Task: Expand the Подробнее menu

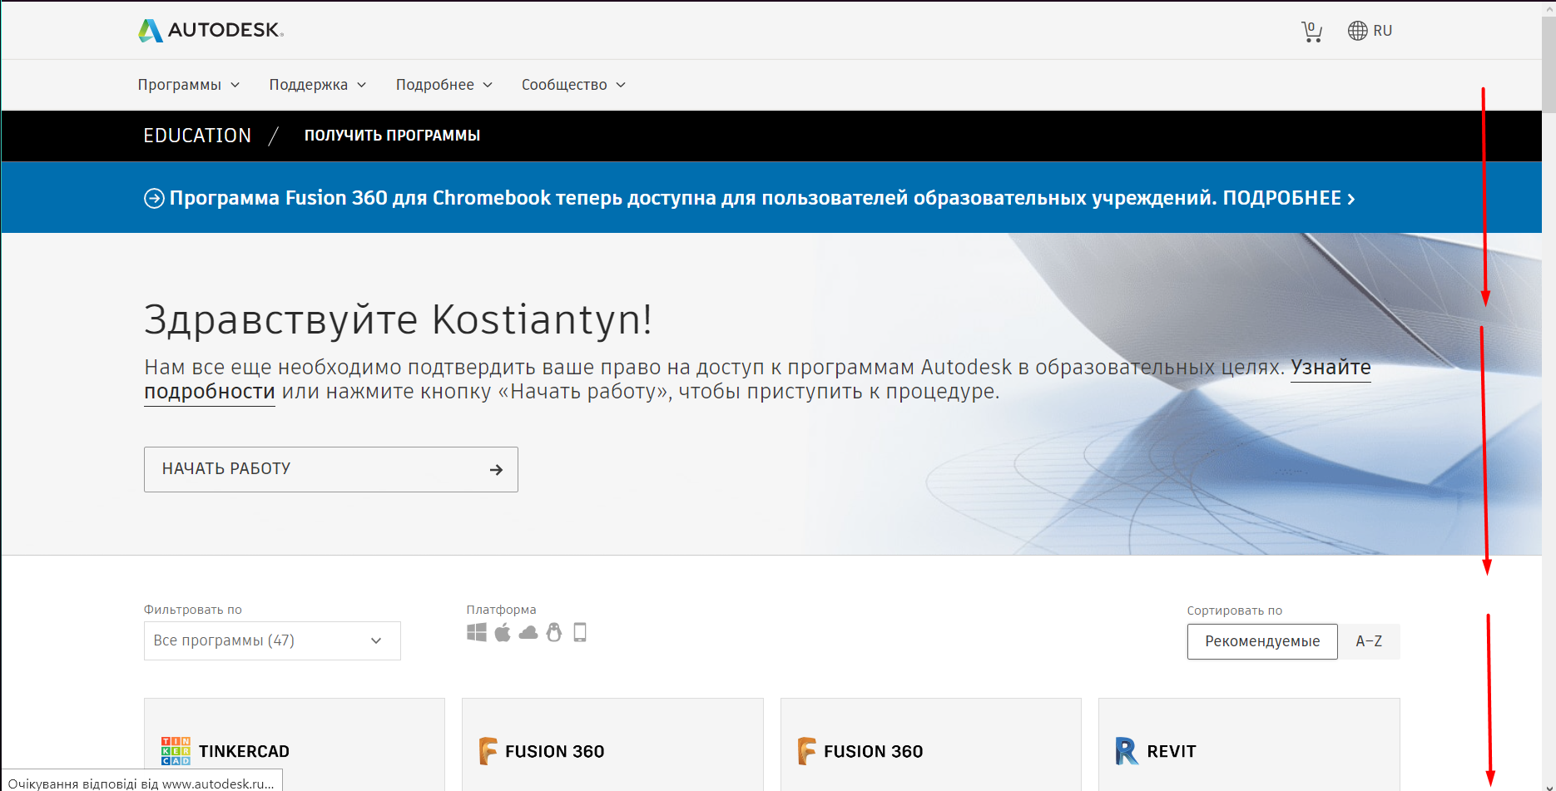Action: [x=444, y=85]
